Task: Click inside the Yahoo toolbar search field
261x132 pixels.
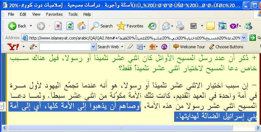Action: coord(65,47)
